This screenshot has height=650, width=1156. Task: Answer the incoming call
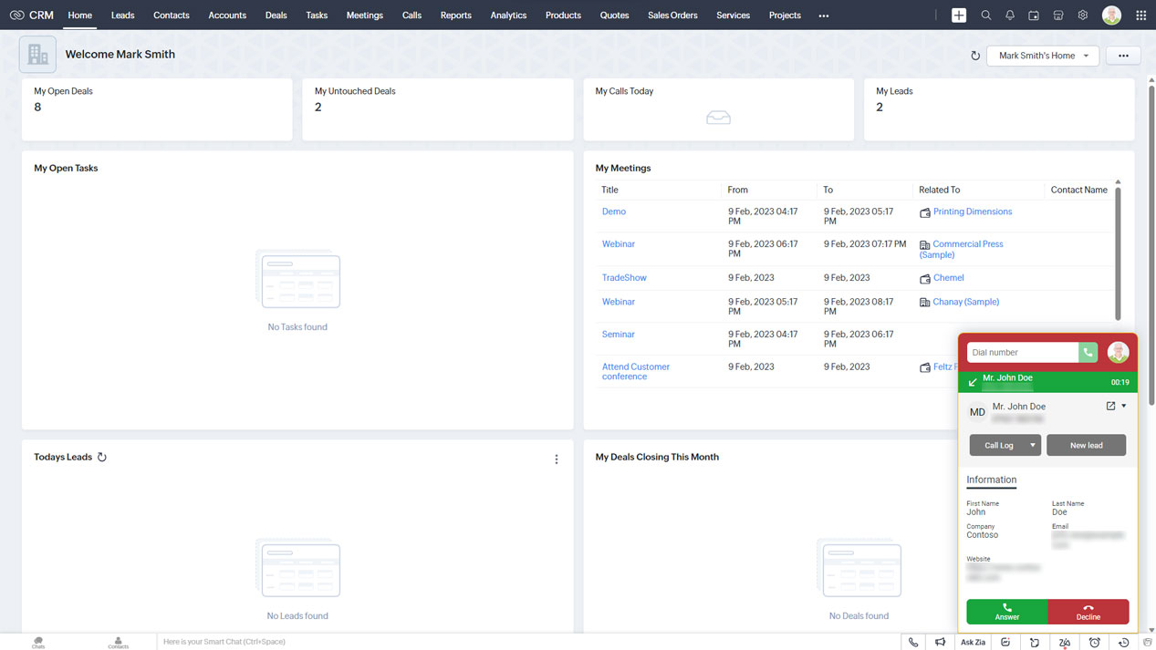pos(1007,611)
